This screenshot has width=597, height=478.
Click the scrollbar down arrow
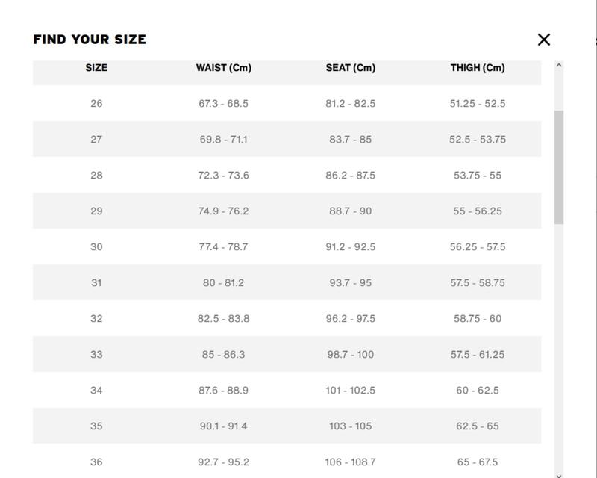click(x=558, y=475)
